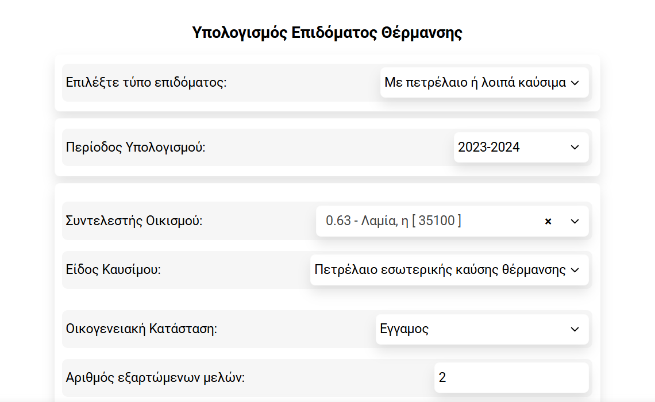
Task: Click the chevron in the Συντελεστής Οικισμού box
Action: pyautogui.click(x=575, y=221)
